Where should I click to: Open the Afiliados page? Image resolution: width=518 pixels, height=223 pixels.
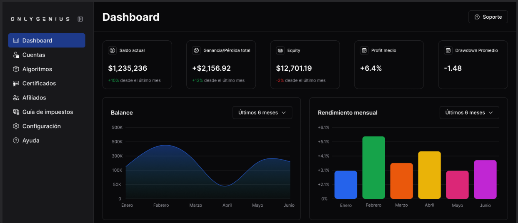pos(47,98)
